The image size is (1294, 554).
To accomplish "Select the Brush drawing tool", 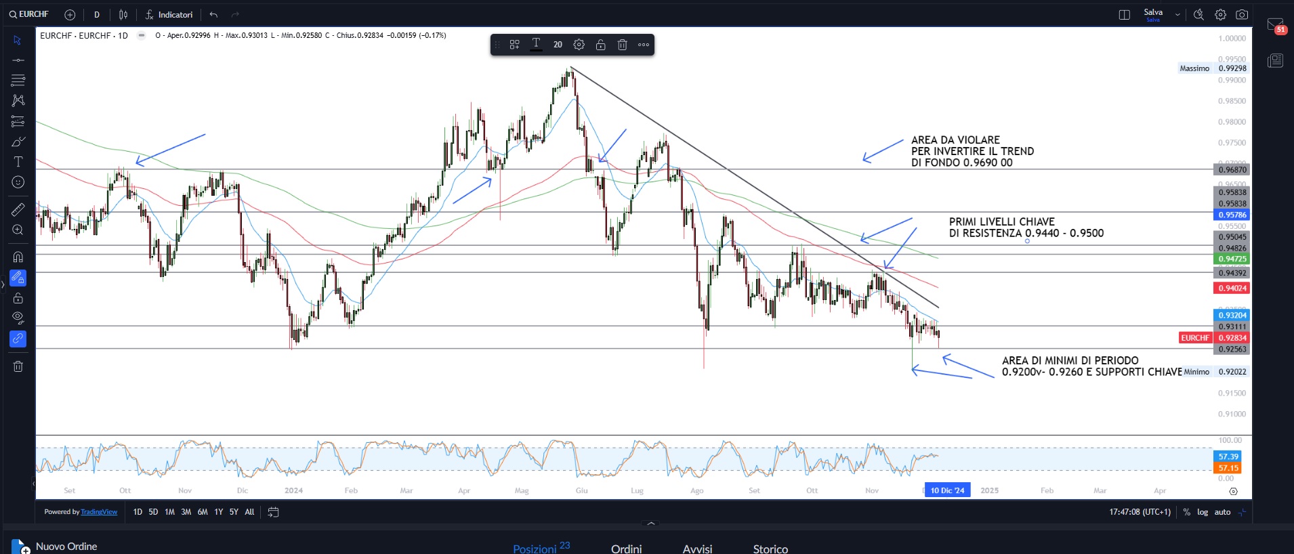I will click(x=18, y=142).
